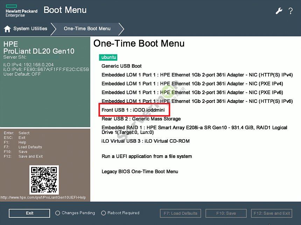Click the One-Time Boot Menu page heading
The image size is (301, 225).
tap(139, 44)
